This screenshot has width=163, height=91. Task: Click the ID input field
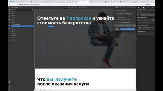147,12
